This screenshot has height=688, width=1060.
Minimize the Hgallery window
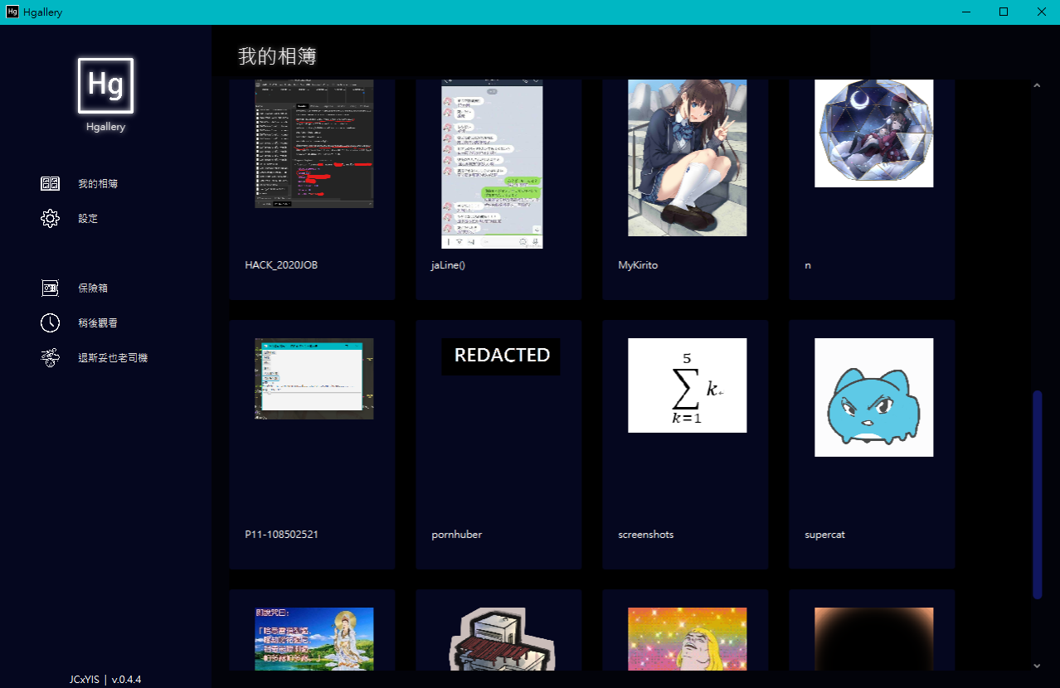coord(965,12)
